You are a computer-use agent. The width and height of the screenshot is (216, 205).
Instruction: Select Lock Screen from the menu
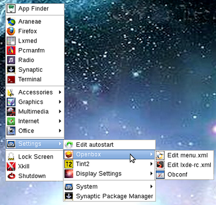tap(35, 156)
